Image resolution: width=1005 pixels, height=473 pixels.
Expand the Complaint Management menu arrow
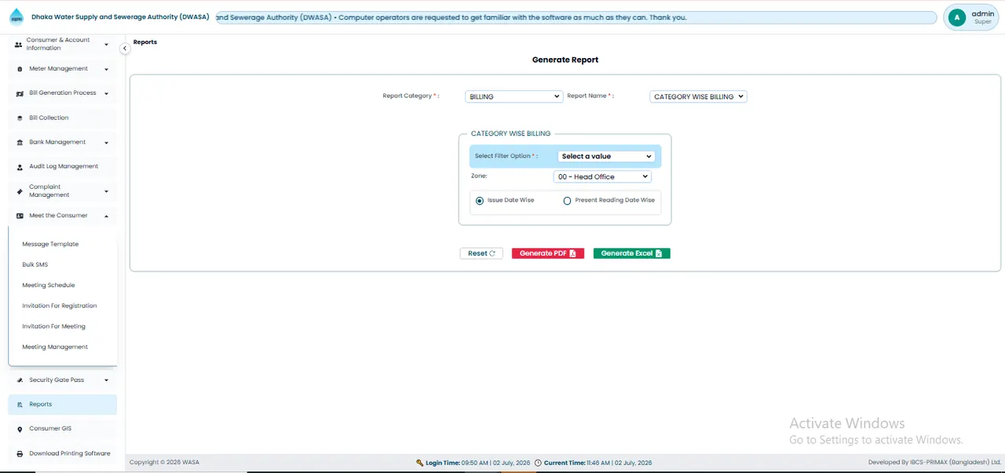[x=106, y=191]
